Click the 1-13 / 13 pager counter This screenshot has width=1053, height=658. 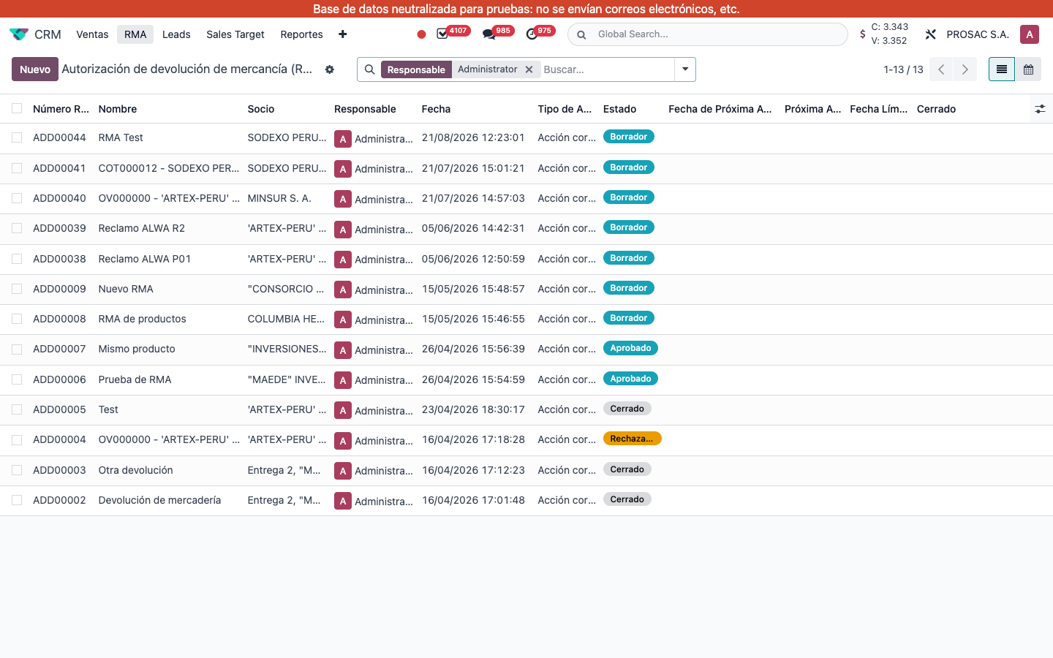pyautogui.click(x=903, y=69)
